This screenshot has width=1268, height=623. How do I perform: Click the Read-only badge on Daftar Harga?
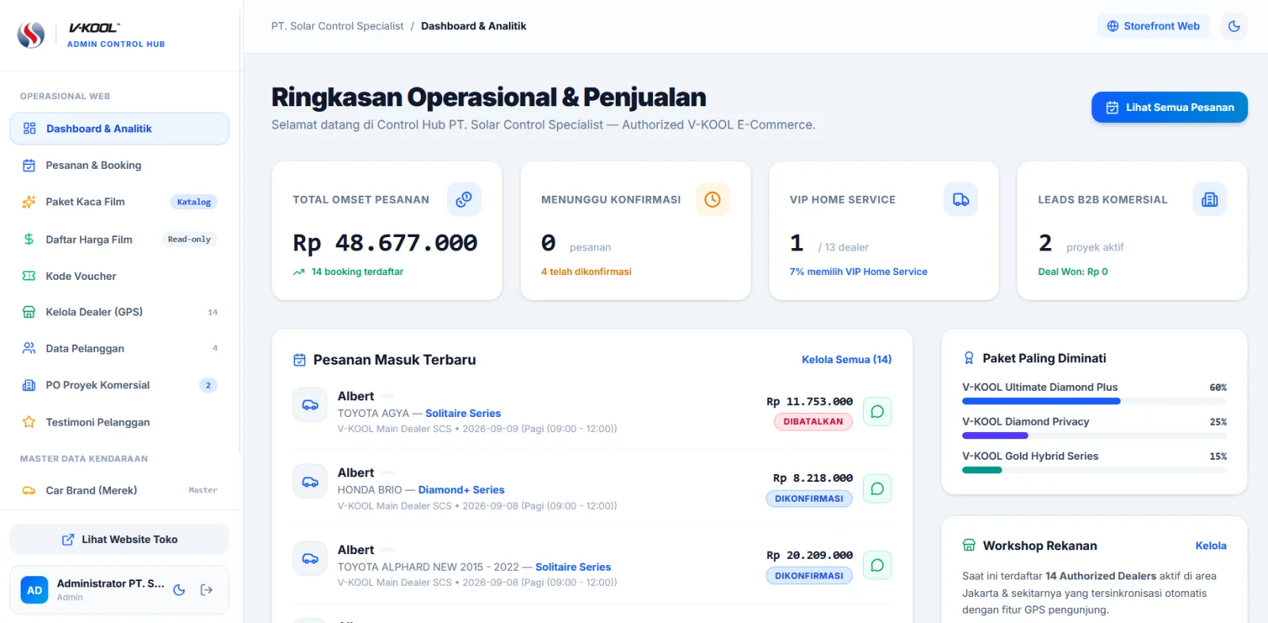189,239
